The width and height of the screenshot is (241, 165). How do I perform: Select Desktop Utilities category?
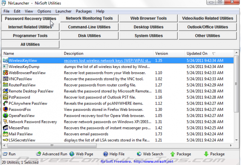point(148,27)
